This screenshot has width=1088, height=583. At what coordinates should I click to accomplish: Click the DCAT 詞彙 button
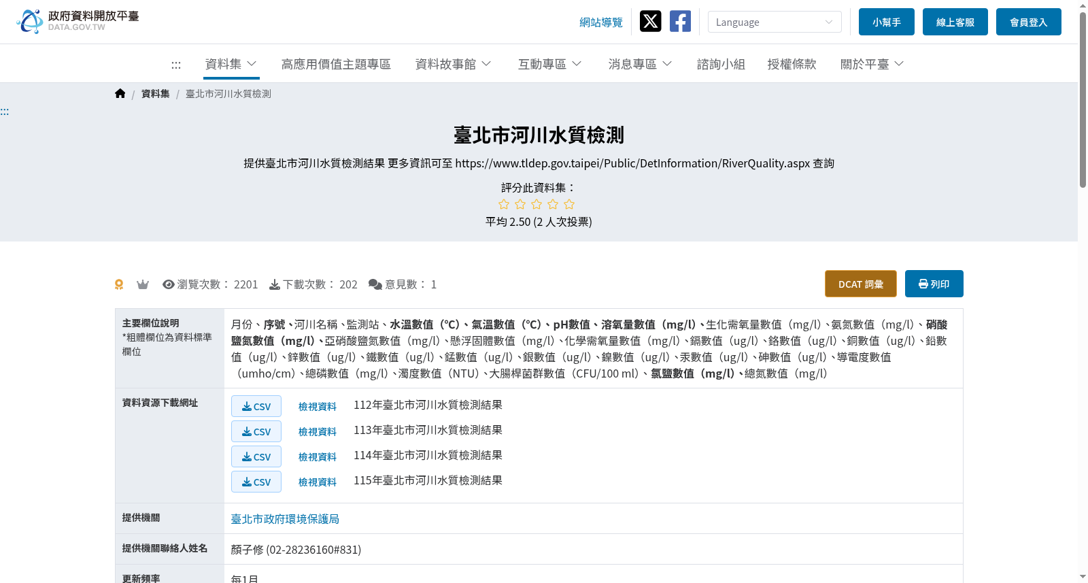coord(861,284)
